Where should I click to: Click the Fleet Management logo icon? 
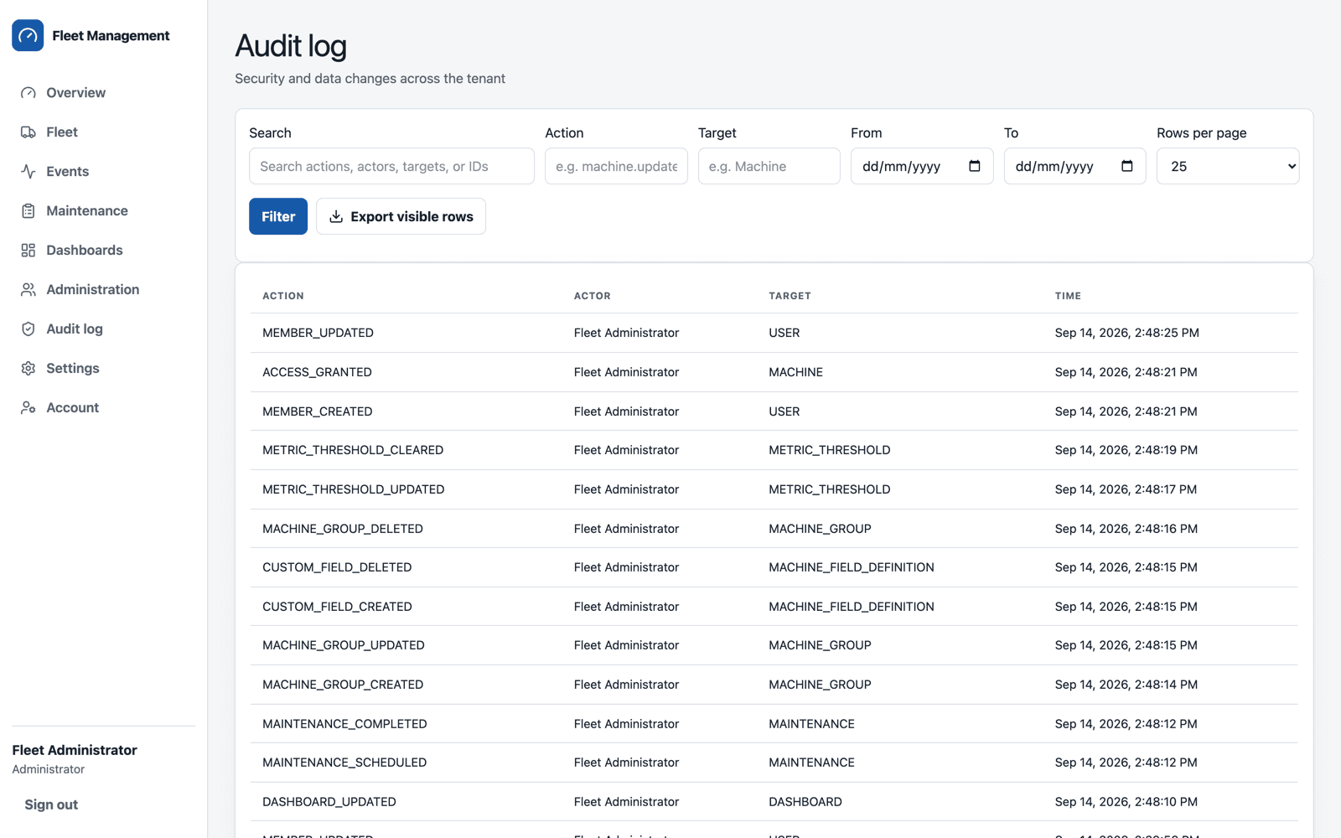tap(28, 35)
